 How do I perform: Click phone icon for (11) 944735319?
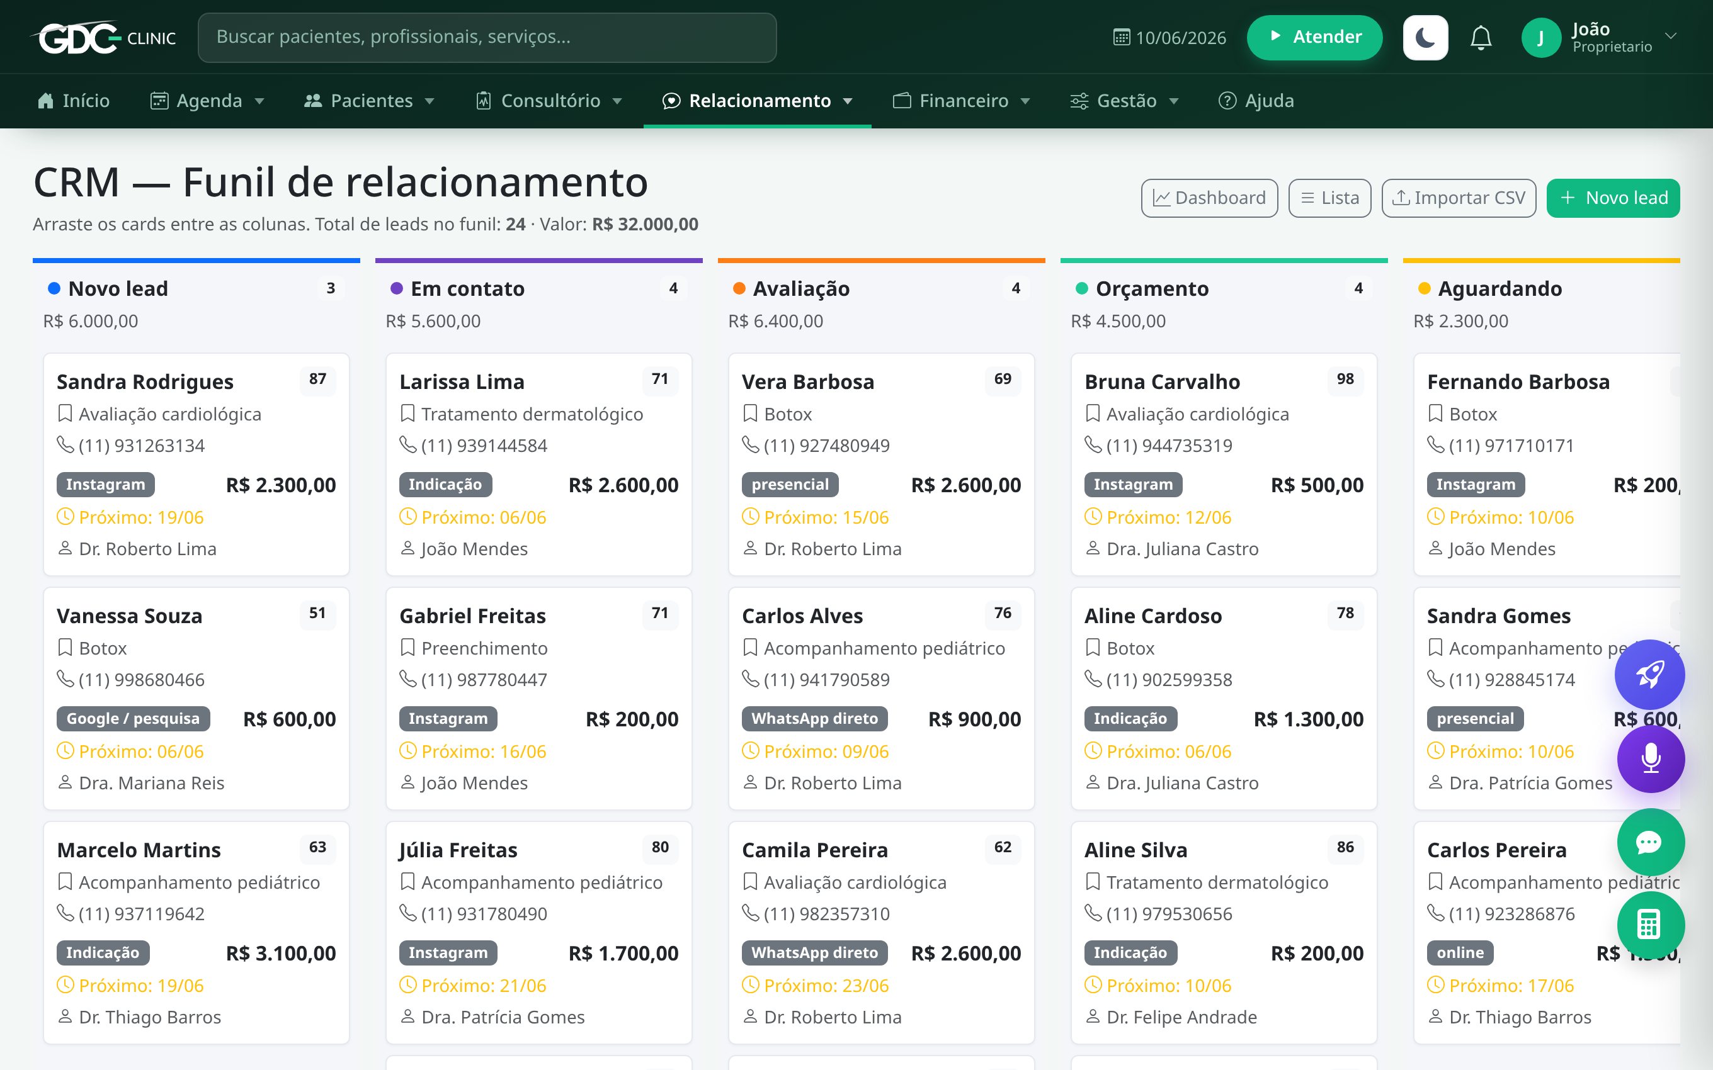1093,445
